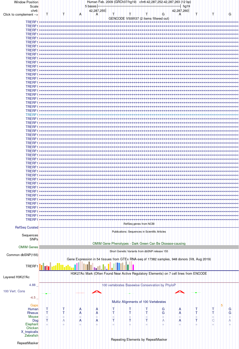Open GENCODE V50lift37 track title

click(x=139, y=19)
